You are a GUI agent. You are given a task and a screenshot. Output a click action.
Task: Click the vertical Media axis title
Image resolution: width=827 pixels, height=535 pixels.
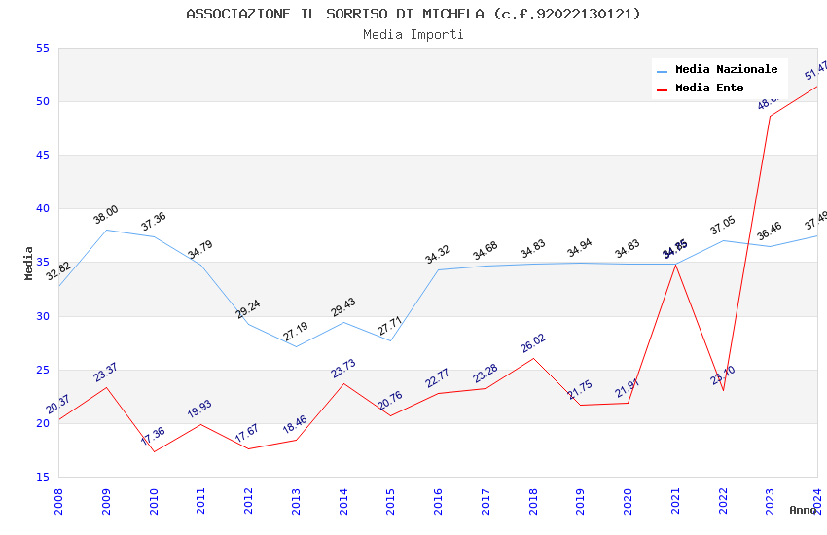tap(28, 263)
